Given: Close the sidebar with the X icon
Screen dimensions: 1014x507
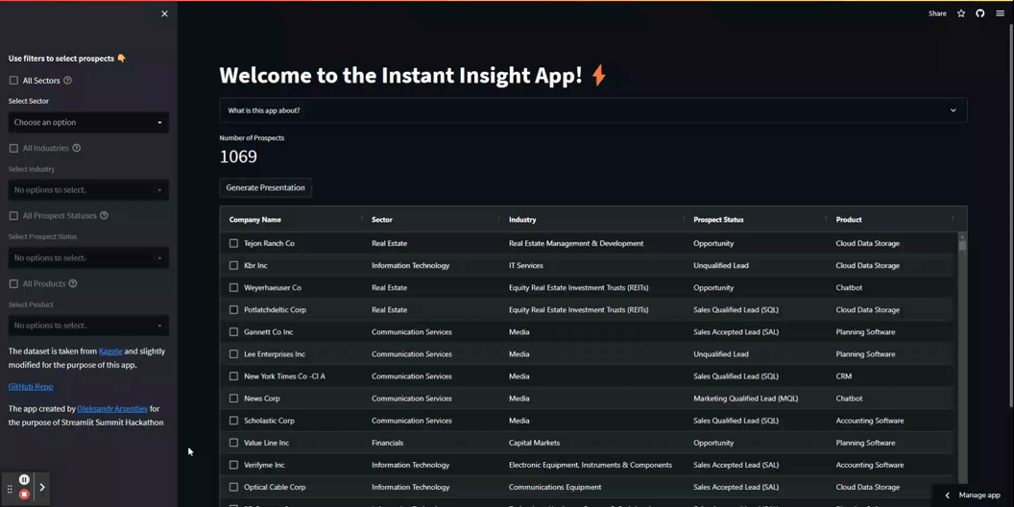Looking at the screenshot, I should pyautogui.click(x=164, y=14).
